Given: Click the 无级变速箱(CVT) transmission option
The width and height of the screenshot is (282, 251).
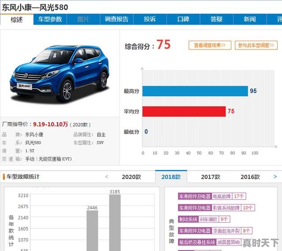Looking at the screenshot, I should click(x=55, y=159).
